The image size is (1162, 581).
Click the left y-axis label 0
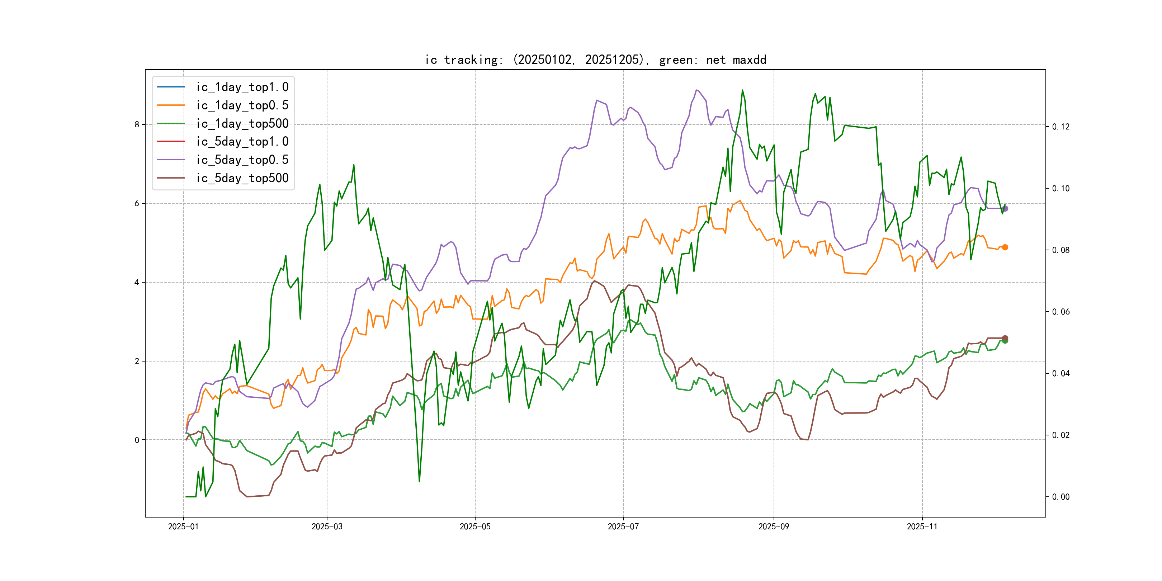click(137, 440)
